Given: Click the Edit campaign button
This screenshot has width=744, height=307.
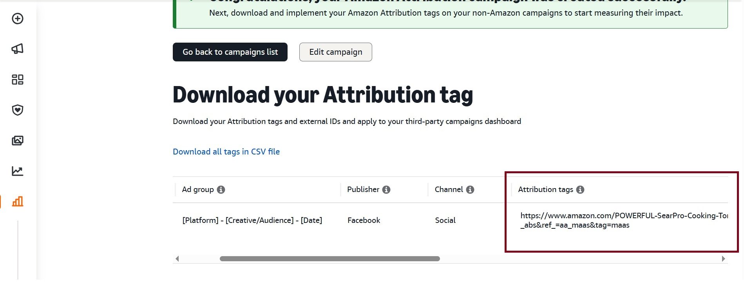Looking at the screenshot, I should coord(335,52).
